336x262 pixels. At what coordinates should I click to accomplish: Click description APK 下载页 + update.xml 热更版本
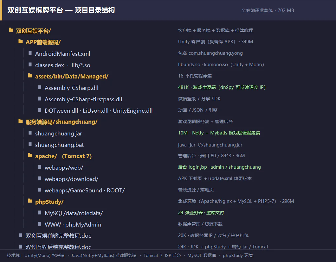(x=215, y=178)
